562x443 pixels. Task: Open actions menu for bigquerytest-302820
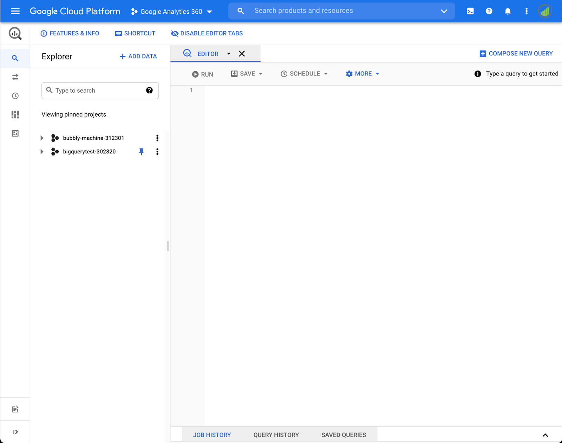pos(157,152)
